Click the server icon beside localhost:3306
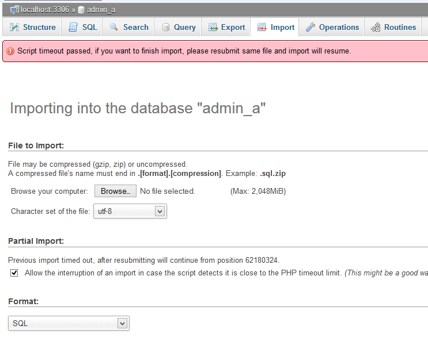The image size is (428, 341). [14, 10]
